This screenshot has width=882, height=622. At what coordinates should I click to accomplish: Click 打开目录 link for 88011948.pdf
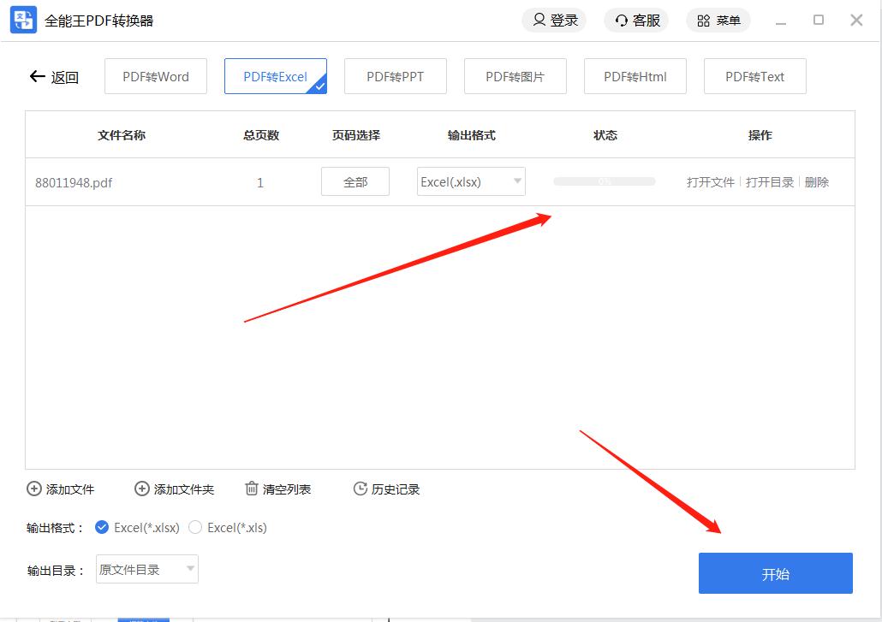click(770, 182)
